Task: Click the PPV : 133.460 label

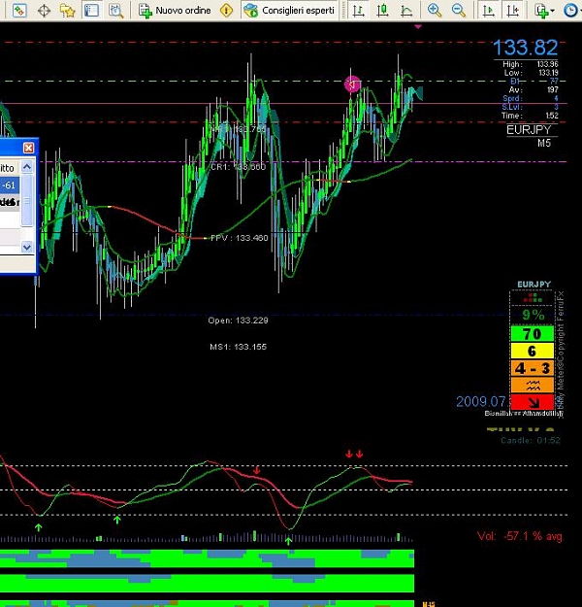Action: 239,238
